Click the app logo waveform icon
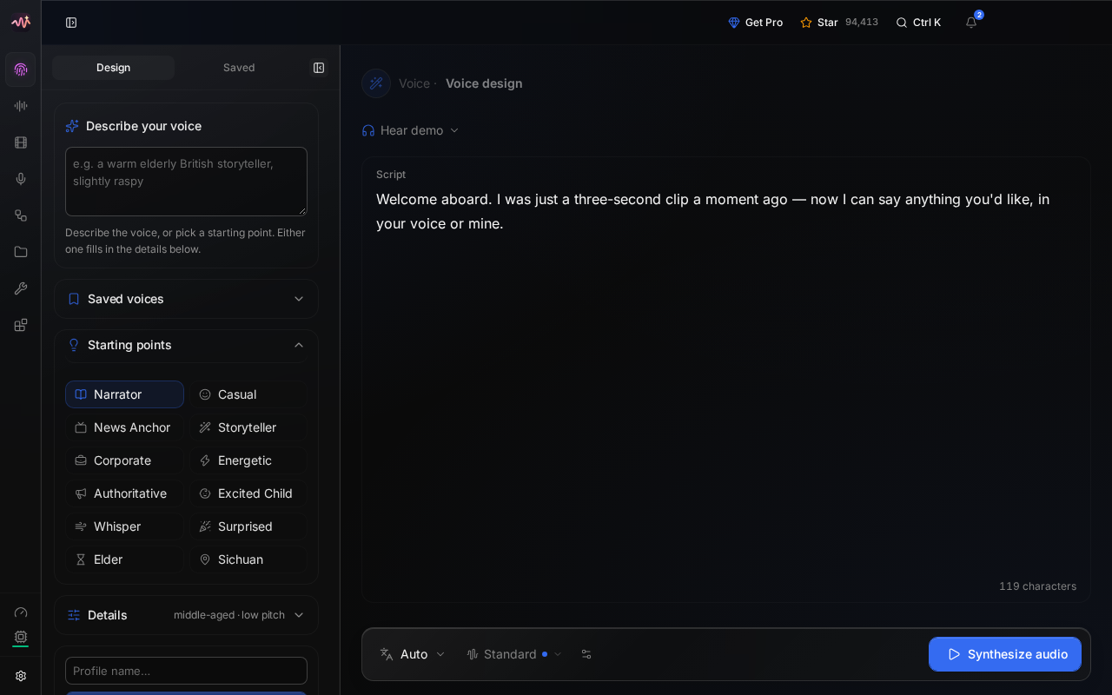 pyautogui.click(x=21, y=22)
